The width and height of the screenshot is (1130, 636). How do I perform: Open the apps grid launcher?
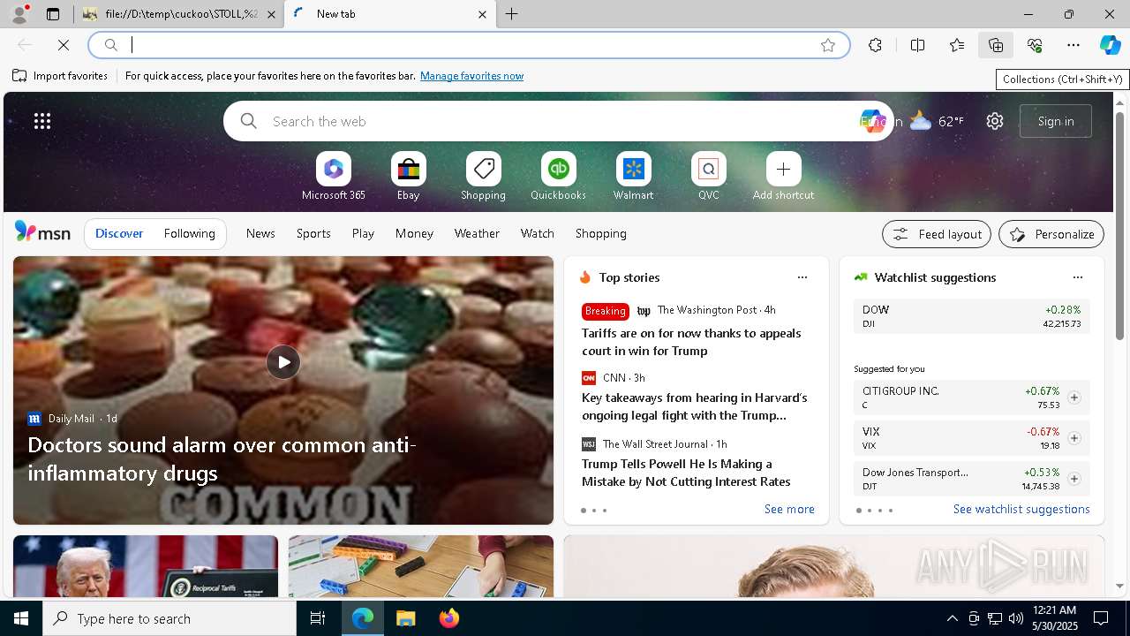pyautogui.click(x=42, y=121)
